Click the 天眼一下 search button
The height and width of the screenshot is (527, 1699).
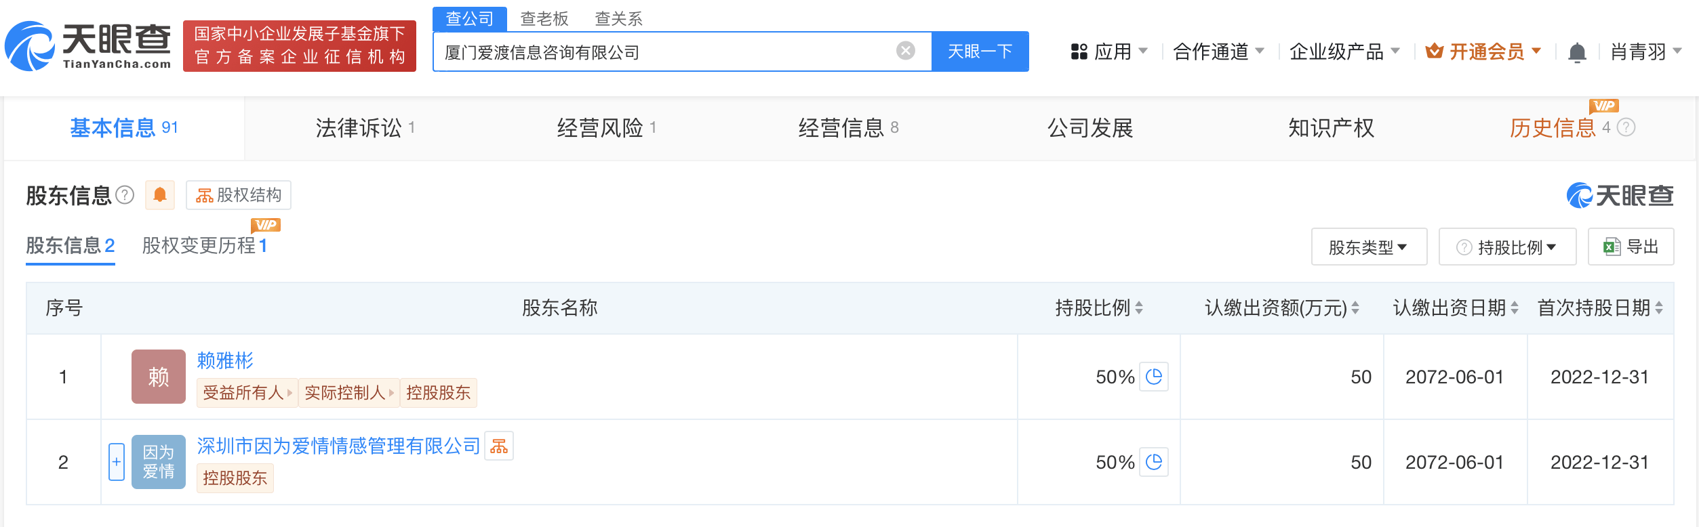click(980, 51)
